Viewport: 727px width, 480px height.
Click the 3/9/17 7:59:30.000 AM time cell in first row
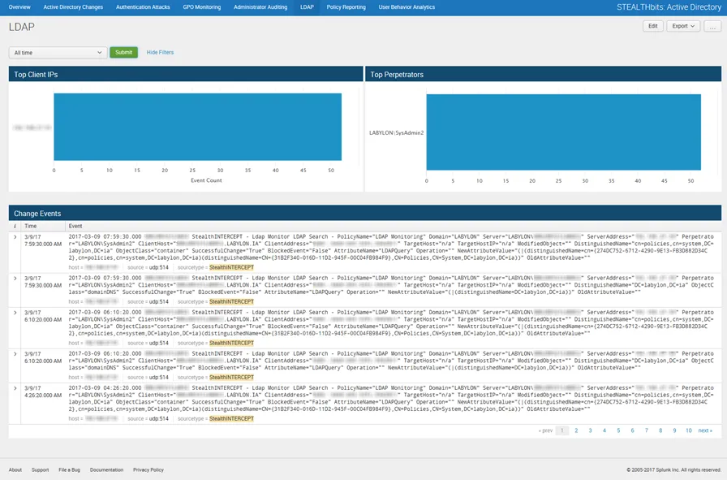tap(43, 240)
